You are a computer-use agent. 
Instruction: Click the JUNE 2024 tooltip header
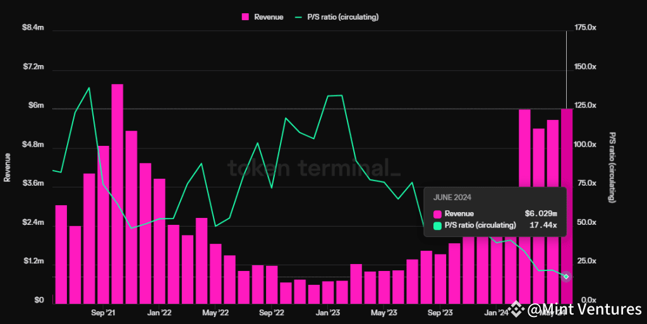(x=452, y=197)
